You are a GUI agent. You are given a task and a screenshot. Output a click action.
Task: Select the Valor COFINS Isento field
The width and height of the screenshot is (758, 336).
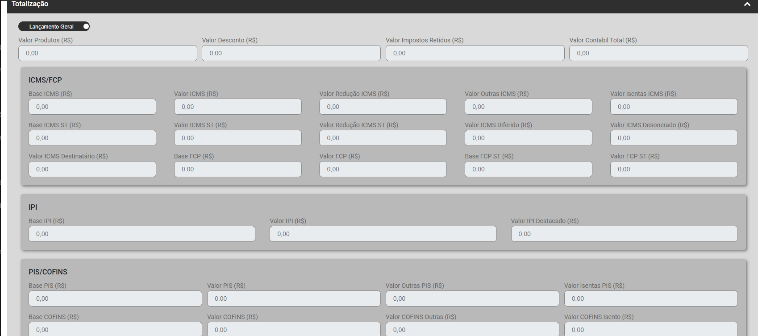650,329
